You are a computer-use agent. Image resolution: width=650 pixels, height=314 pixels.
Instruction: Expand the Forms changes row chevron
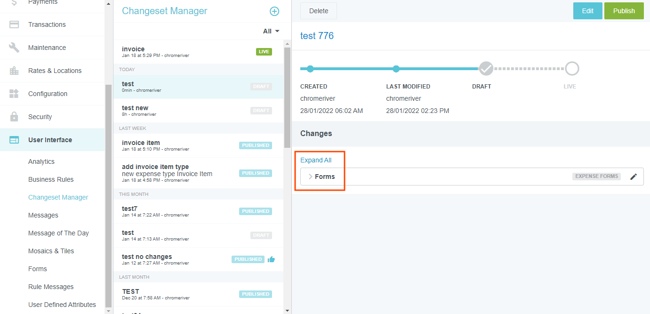coord(310,177)
